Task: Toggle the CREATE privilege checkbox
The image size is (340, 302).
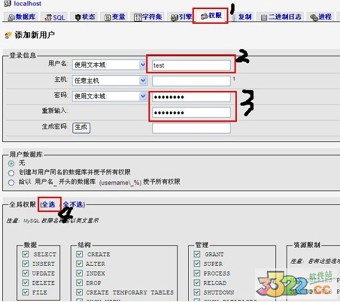Action: 79,254
